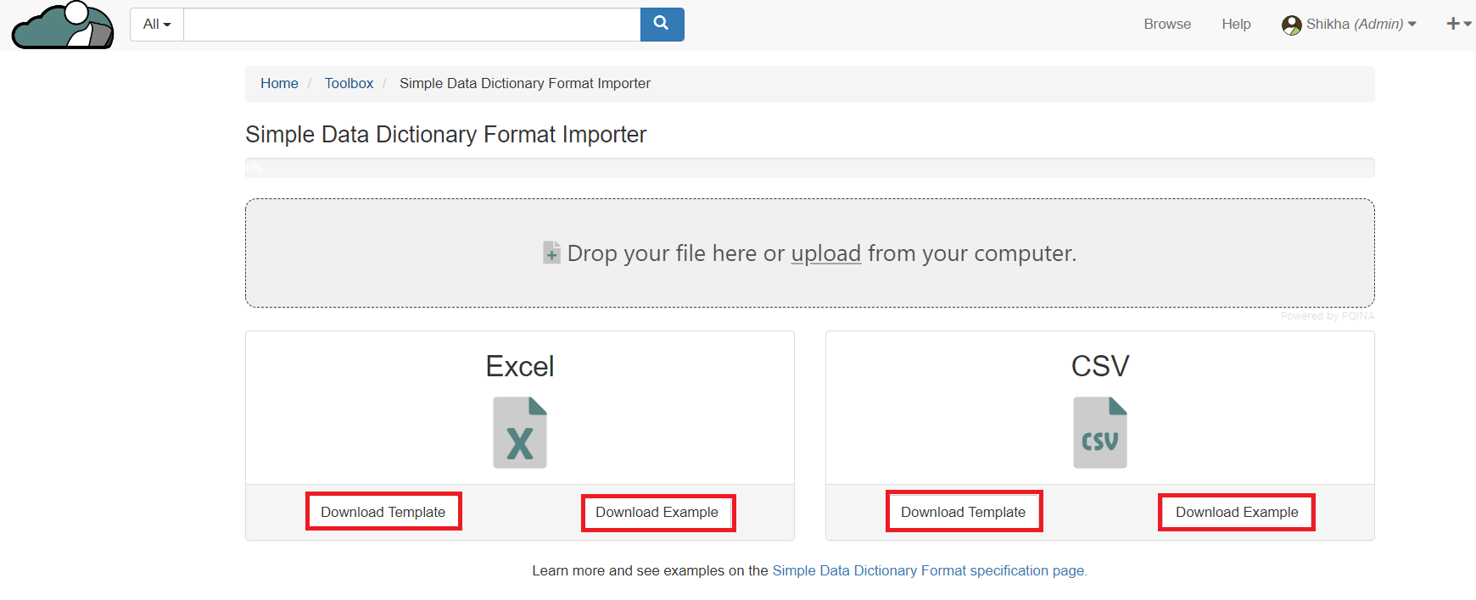Click inside the search text field
This screenshot has width=1476, height=600.
click(x=411, y=25)
